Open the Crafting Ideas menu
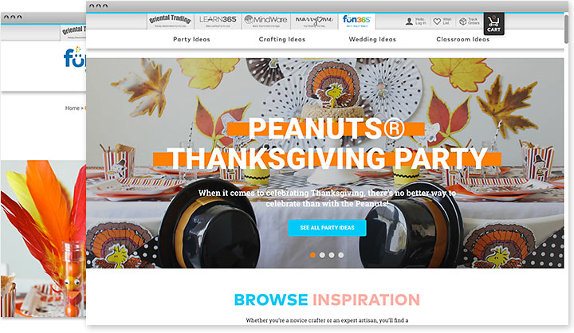This screenshot has height=333, width=574. pos(282,39)
